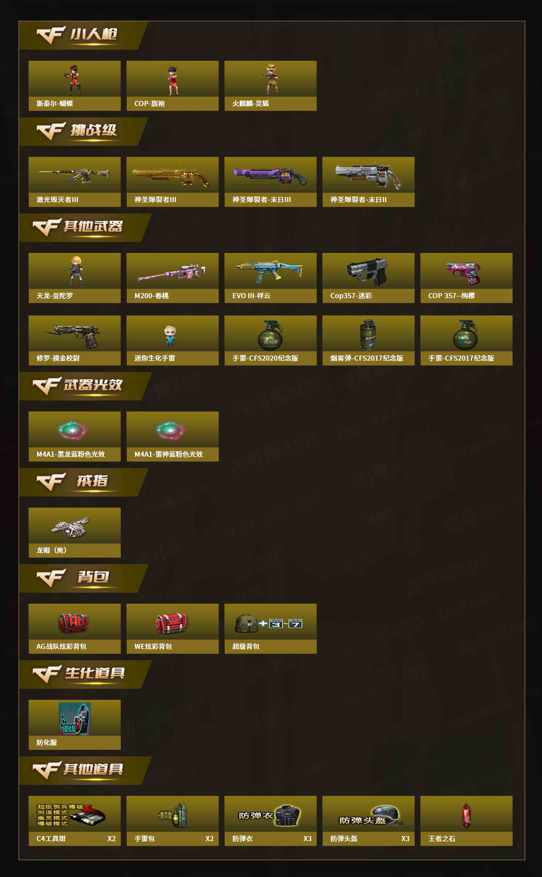542x877 pixels.
Task: Choose the 火麒麟-灵狐 character card
Action: coord(270,86)
